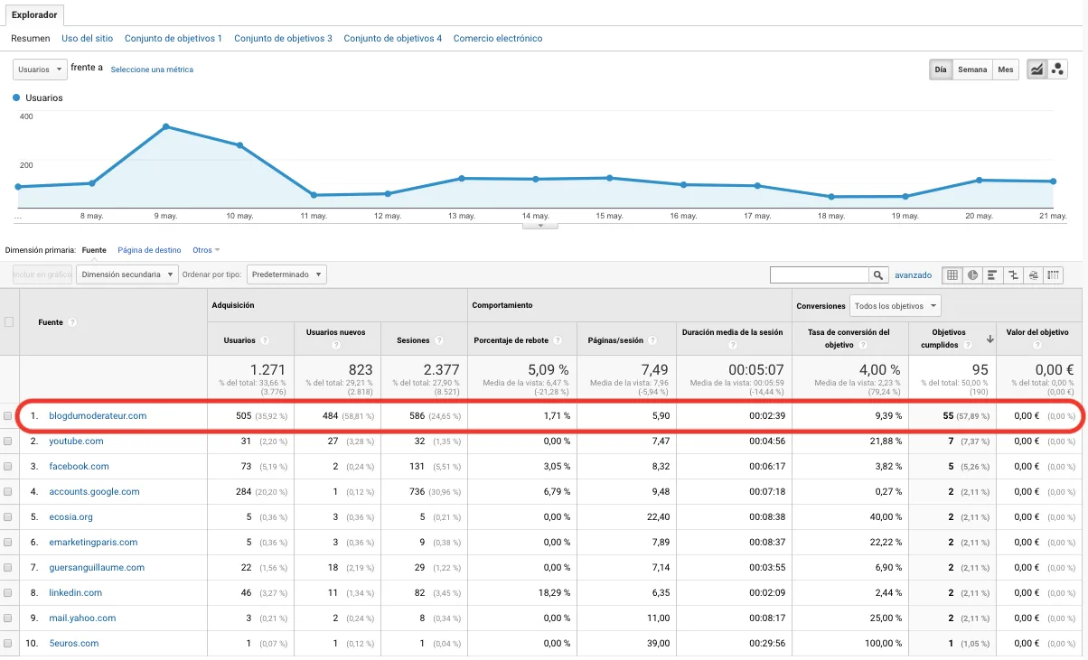Expand the Predeterminado sort type dropdown
Screen dimensions: 1088x660
(286, 274)
